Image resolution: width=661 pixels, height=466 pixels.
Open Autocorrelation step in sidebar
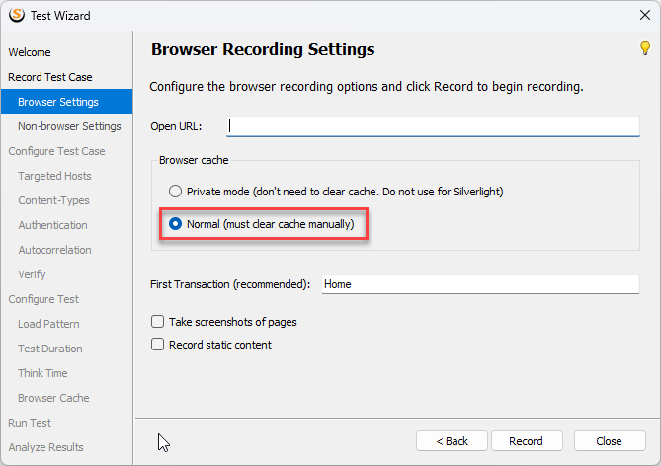tap(54, 250)
